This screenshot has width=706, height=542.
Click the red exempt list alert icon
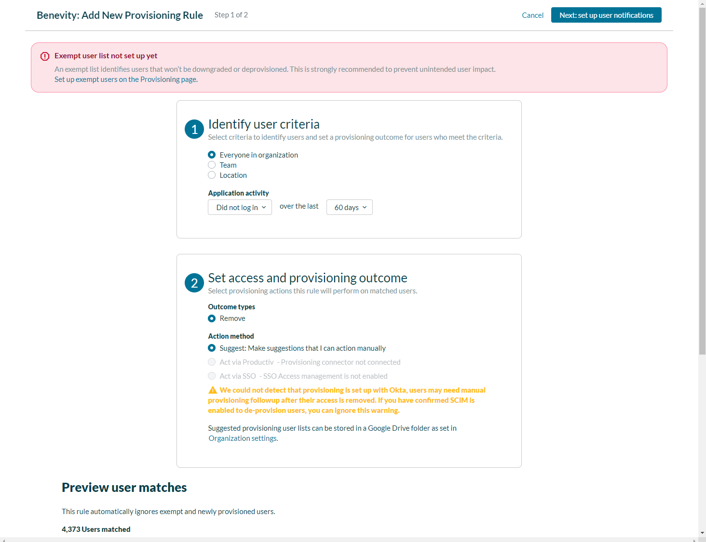(45, 56)
